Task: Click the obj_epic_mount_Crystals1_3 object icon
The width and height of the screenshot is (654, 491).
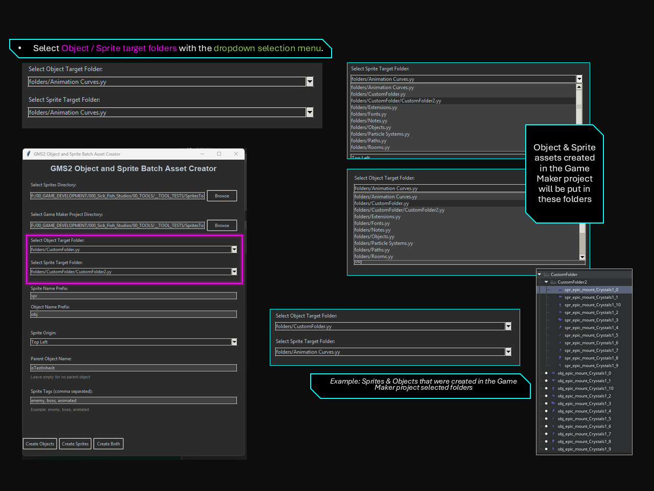Action: pyautogui.click(x=553, y=404)
